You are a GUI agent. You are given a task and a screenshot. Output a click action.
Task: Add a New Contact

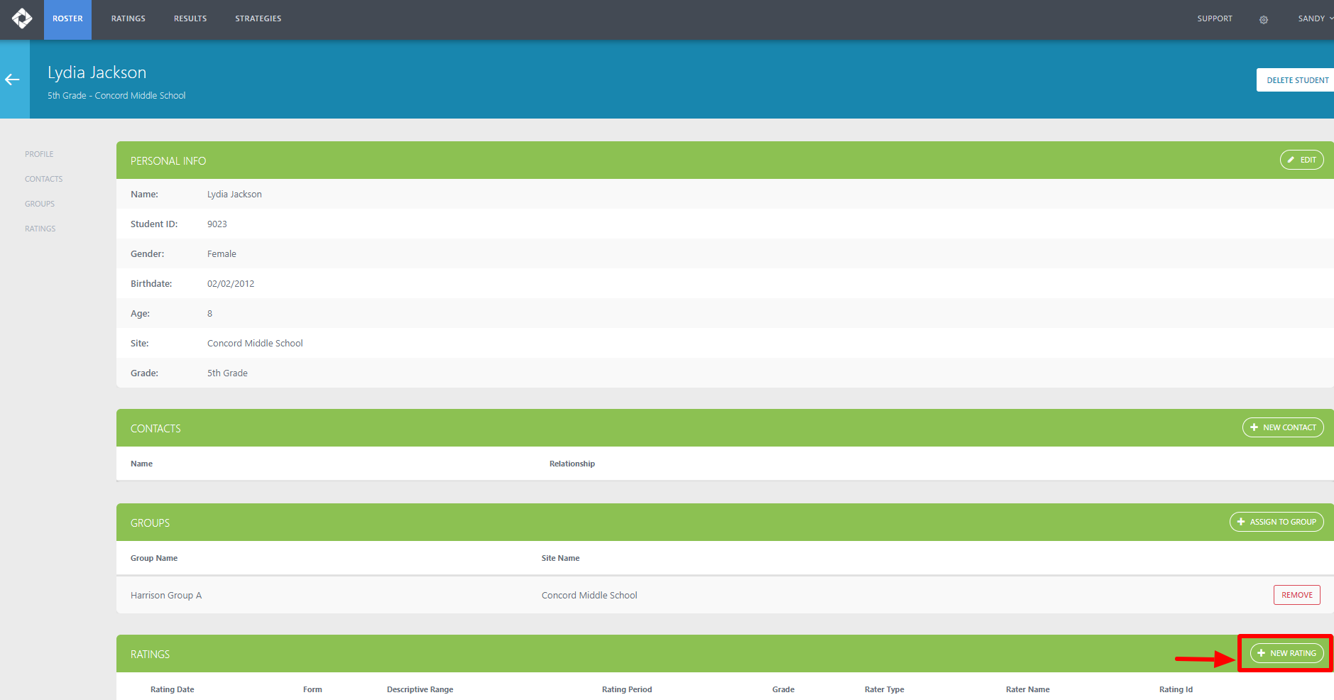1282,427
